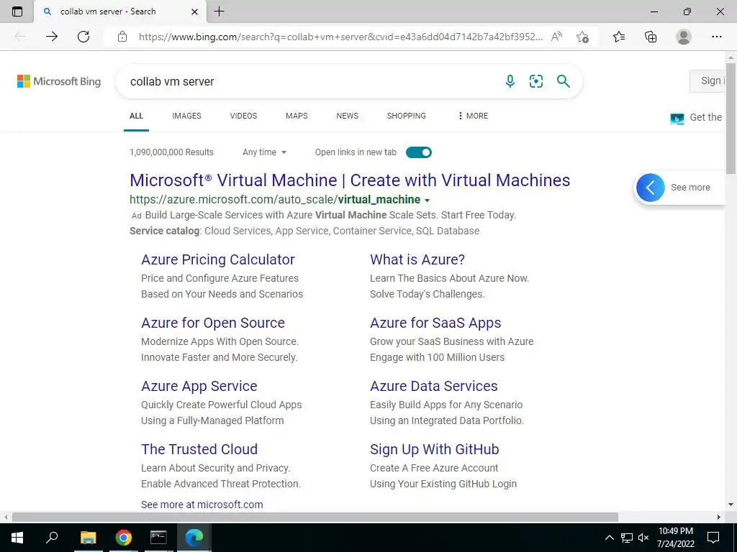Open the Windows Start menu
Image resolution: width=737 pixels, height=552 pixels.
point(17,538)
